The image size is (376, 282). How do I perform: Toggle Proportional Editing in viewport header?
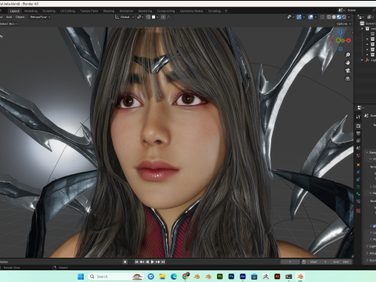(x=163, y=17)
